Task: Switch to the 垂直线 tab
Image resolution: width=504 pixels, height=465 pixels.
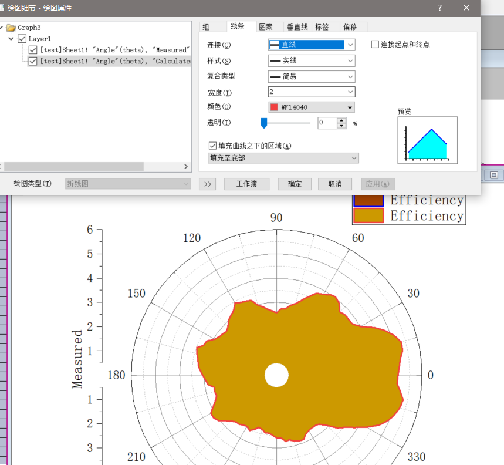Action: pyautogui.click(x=297, y=27)
